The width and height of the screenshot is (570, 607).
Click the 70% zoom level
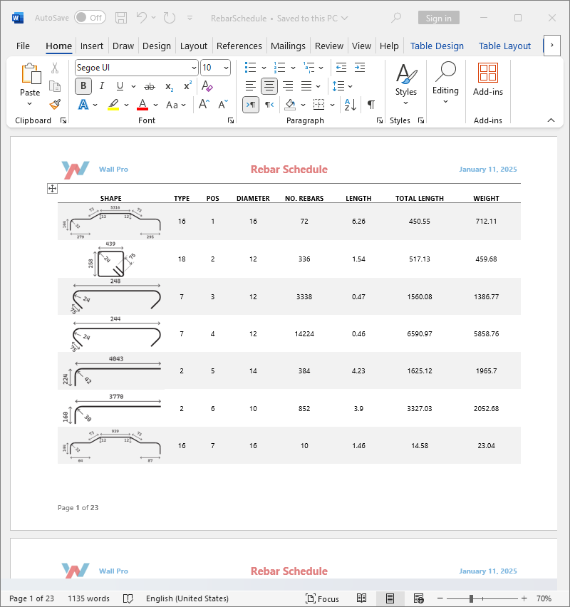pyautogui.click(x=544, y=598)
